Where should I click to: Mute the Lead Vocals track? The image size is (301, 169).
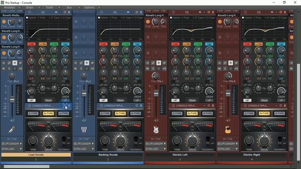(x=3, y=69)
